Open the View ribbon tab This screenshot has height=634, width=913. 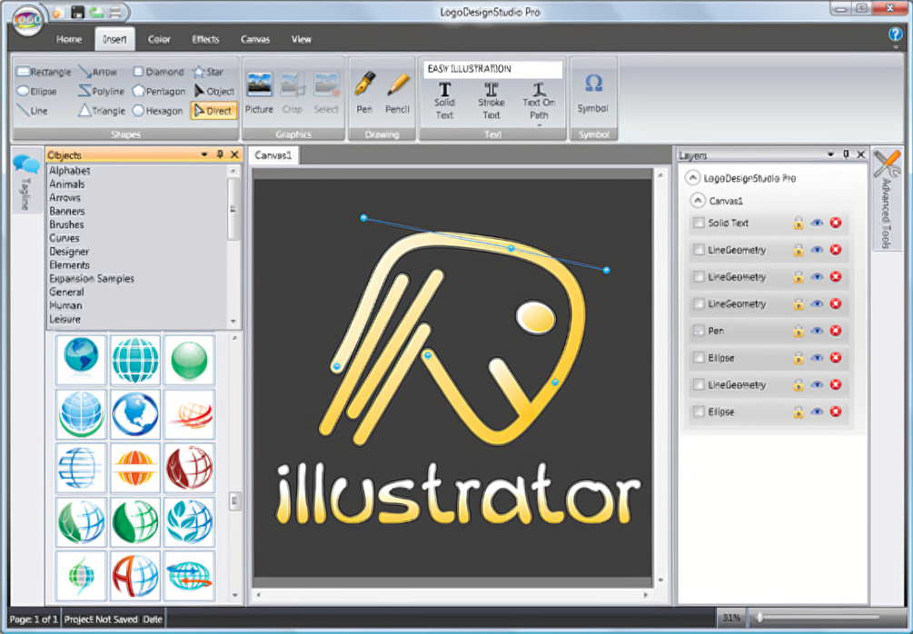point(301,39)
